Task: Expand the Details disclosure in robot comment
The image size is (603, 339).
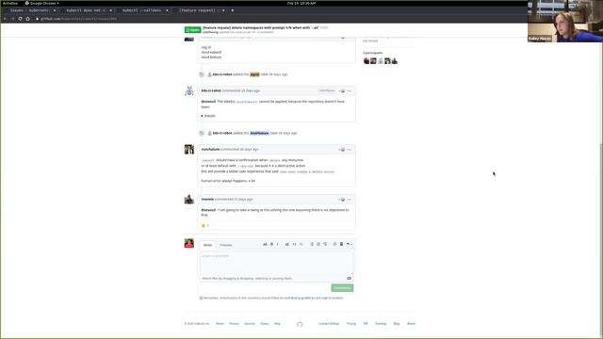Action: 208,116
